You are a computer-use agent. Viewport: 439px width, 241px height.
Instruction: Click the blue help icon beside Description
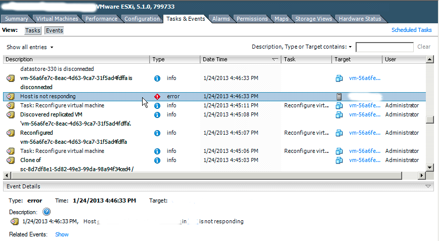[x=47, y=212]
